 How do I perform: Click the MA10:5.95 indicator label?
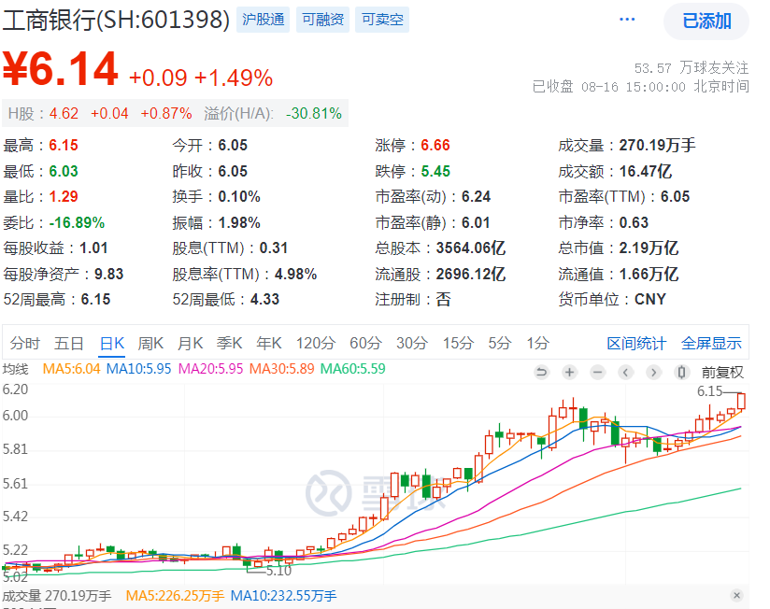[139, 369]
